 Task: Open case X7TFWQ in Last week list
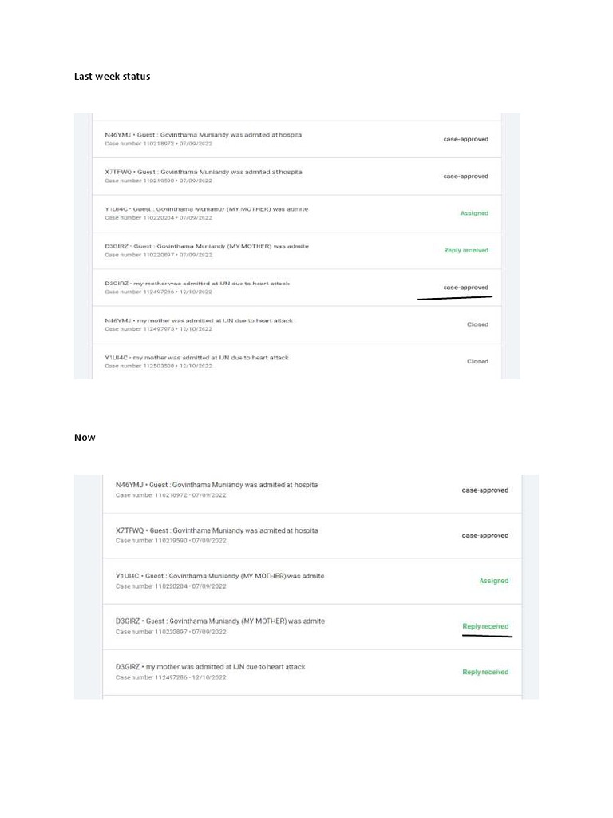(203, 172)
